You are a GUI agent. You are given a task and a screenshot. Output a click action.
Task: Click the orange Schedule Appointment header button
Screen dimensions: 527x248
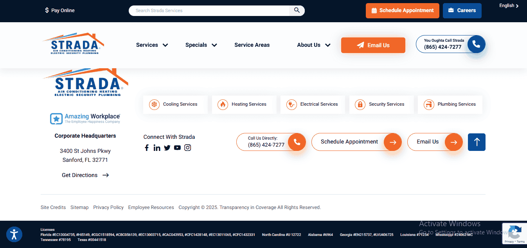[402, 11]
